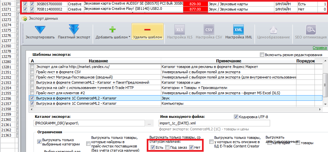Click Creative Play! (SB1140) product name cell
The image size is (328, 152).
(x=133, y=9)
